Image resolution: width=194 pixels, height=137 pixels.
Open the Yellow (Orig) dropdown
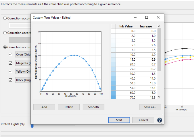[23, 72]
